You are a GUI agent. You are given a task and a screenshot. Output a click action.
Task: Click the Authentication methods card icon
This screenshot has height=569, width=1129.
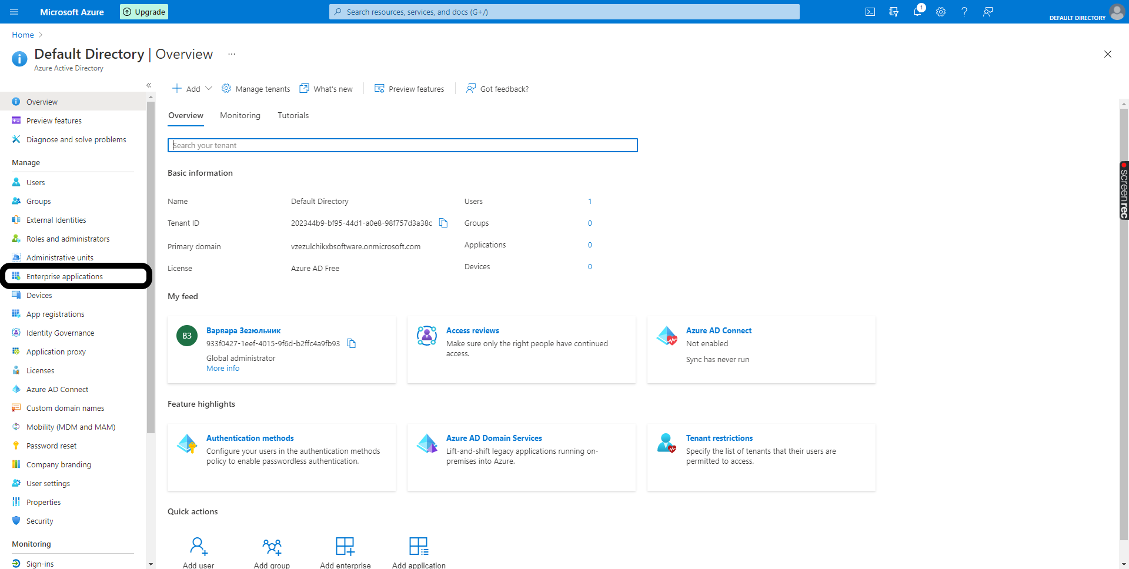click(x=187, y=444)
